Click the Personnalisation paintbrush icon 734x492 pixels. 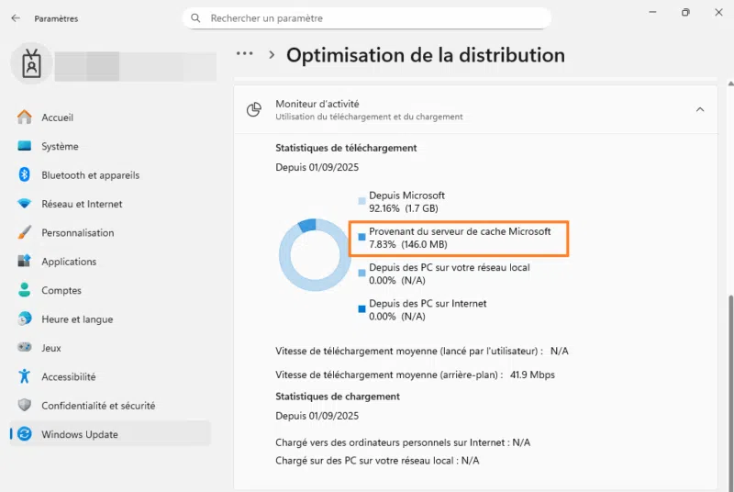click(25, 233)
